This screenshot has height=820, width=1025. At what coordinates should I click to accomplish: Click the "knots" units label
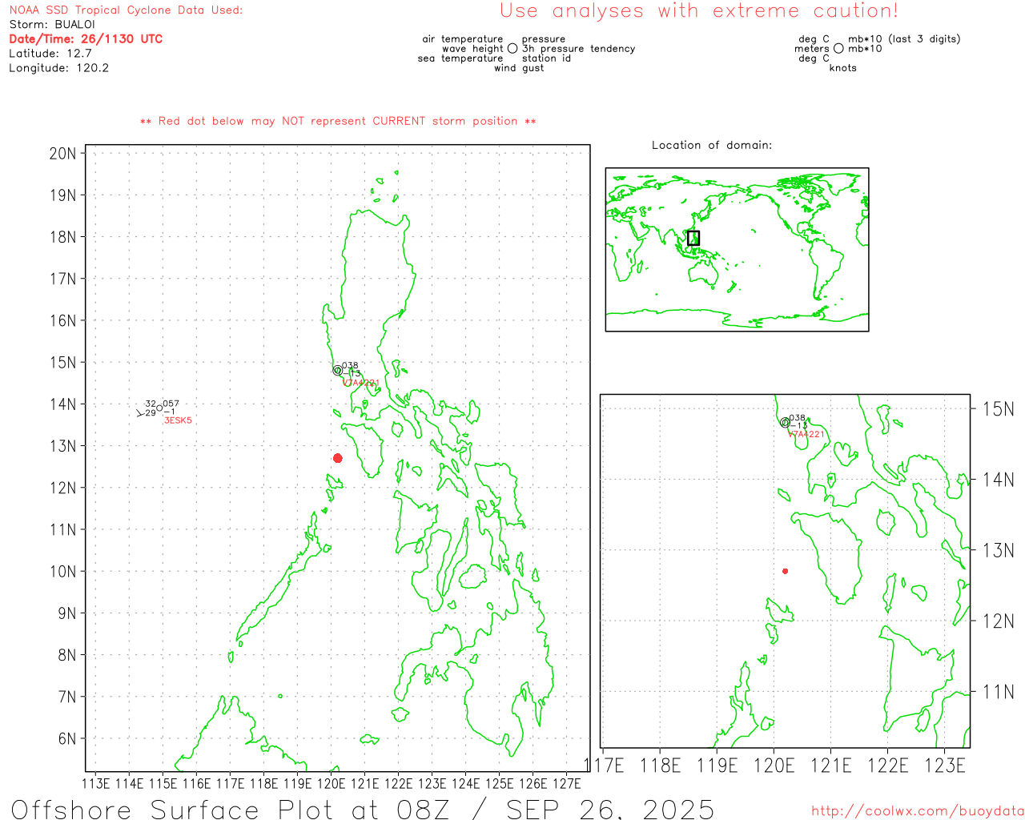coord(843,67)
